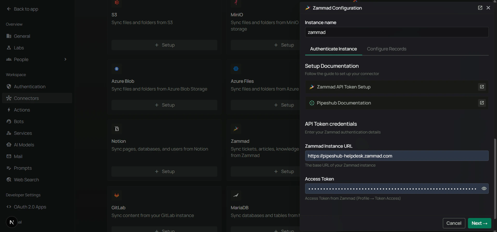Cancel the Zammad configuration

[454, 223]
